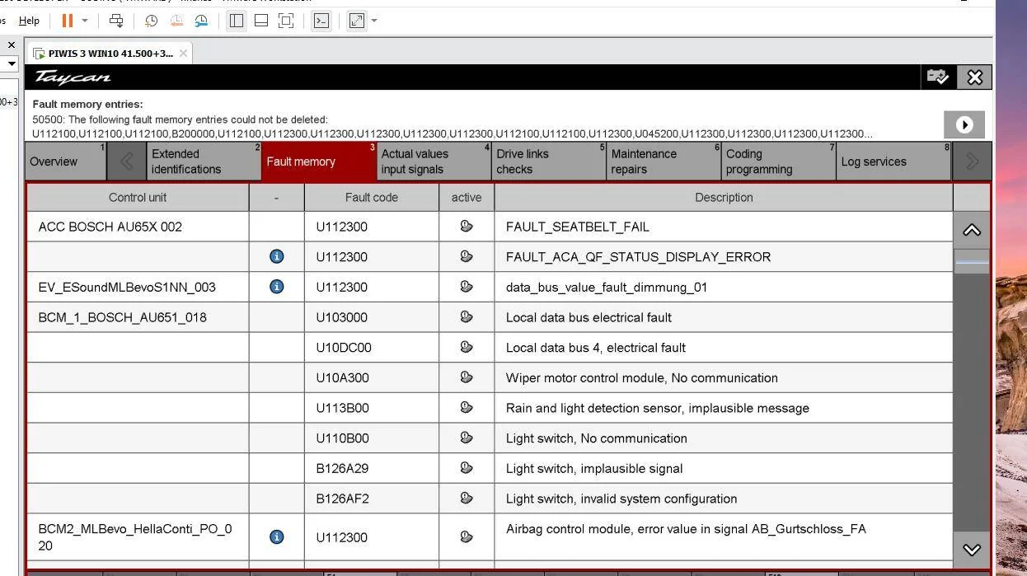Pause the virtual machine
Image resolution: width=1027 pixels, height=576 pixels.
(x=68, y=21)
